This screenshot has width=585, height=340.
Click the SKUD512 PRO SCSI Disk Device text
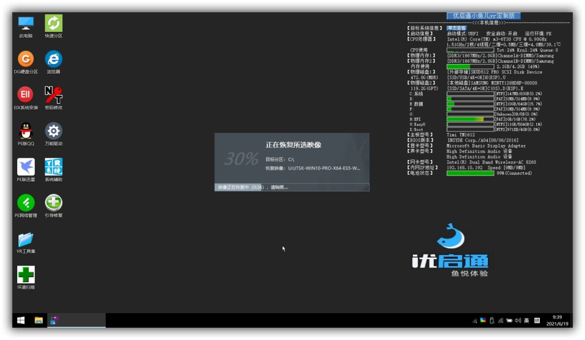[495, 72]
